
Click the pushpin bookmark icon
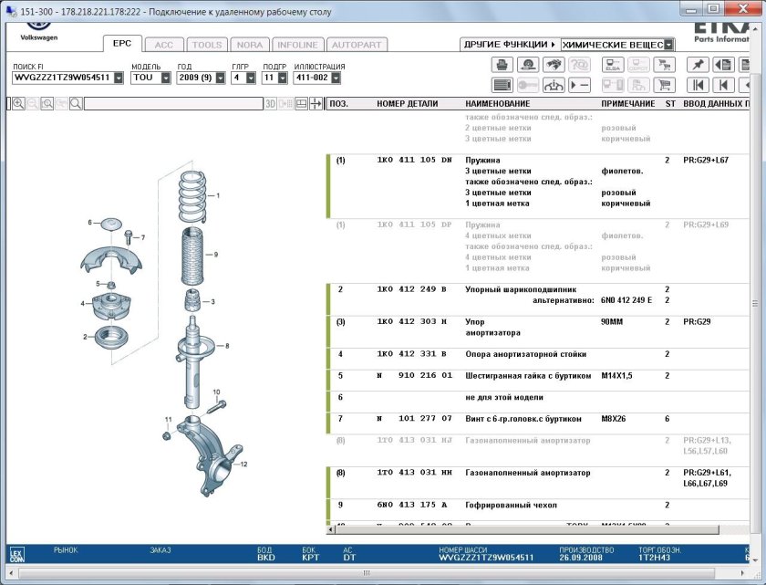(698, 65)
